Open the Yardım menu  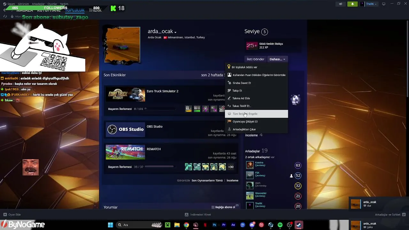coord(64,4)
